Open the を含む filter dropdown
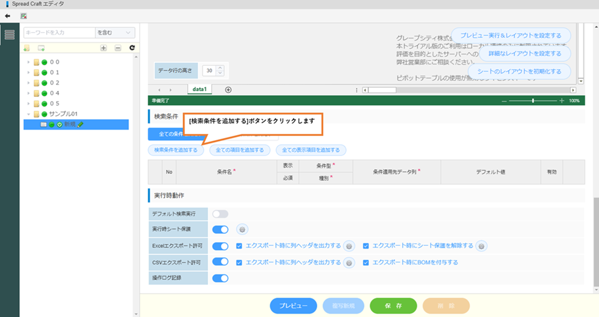Viewport: 599px width, 317px height. click(115, 33)
